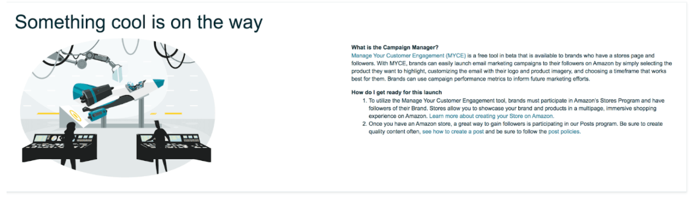Select the right control console
691x197 pixels.
point(174,147)
